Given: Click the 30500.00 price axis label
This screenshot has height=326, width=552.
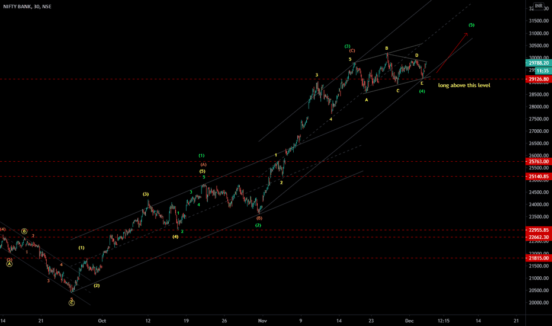Looking at the screenshot, I should tap(538, 46).
